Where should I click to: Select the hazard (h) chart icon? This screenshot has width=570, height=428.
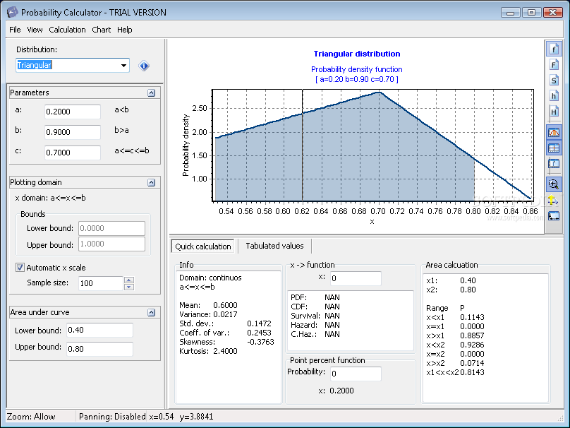(x=554, y=96)
